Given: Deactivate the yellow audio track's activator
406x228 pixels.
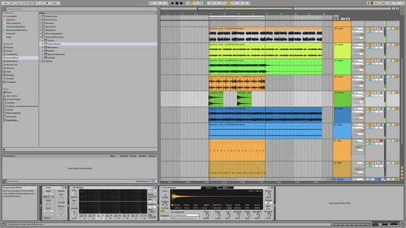Looking at the screenshot, I should coord(370,45).
